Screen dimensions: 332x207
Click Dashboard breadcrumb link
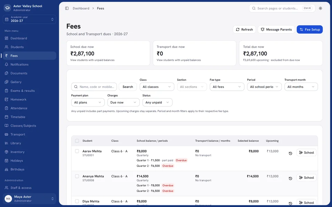(x=81, y=8)
